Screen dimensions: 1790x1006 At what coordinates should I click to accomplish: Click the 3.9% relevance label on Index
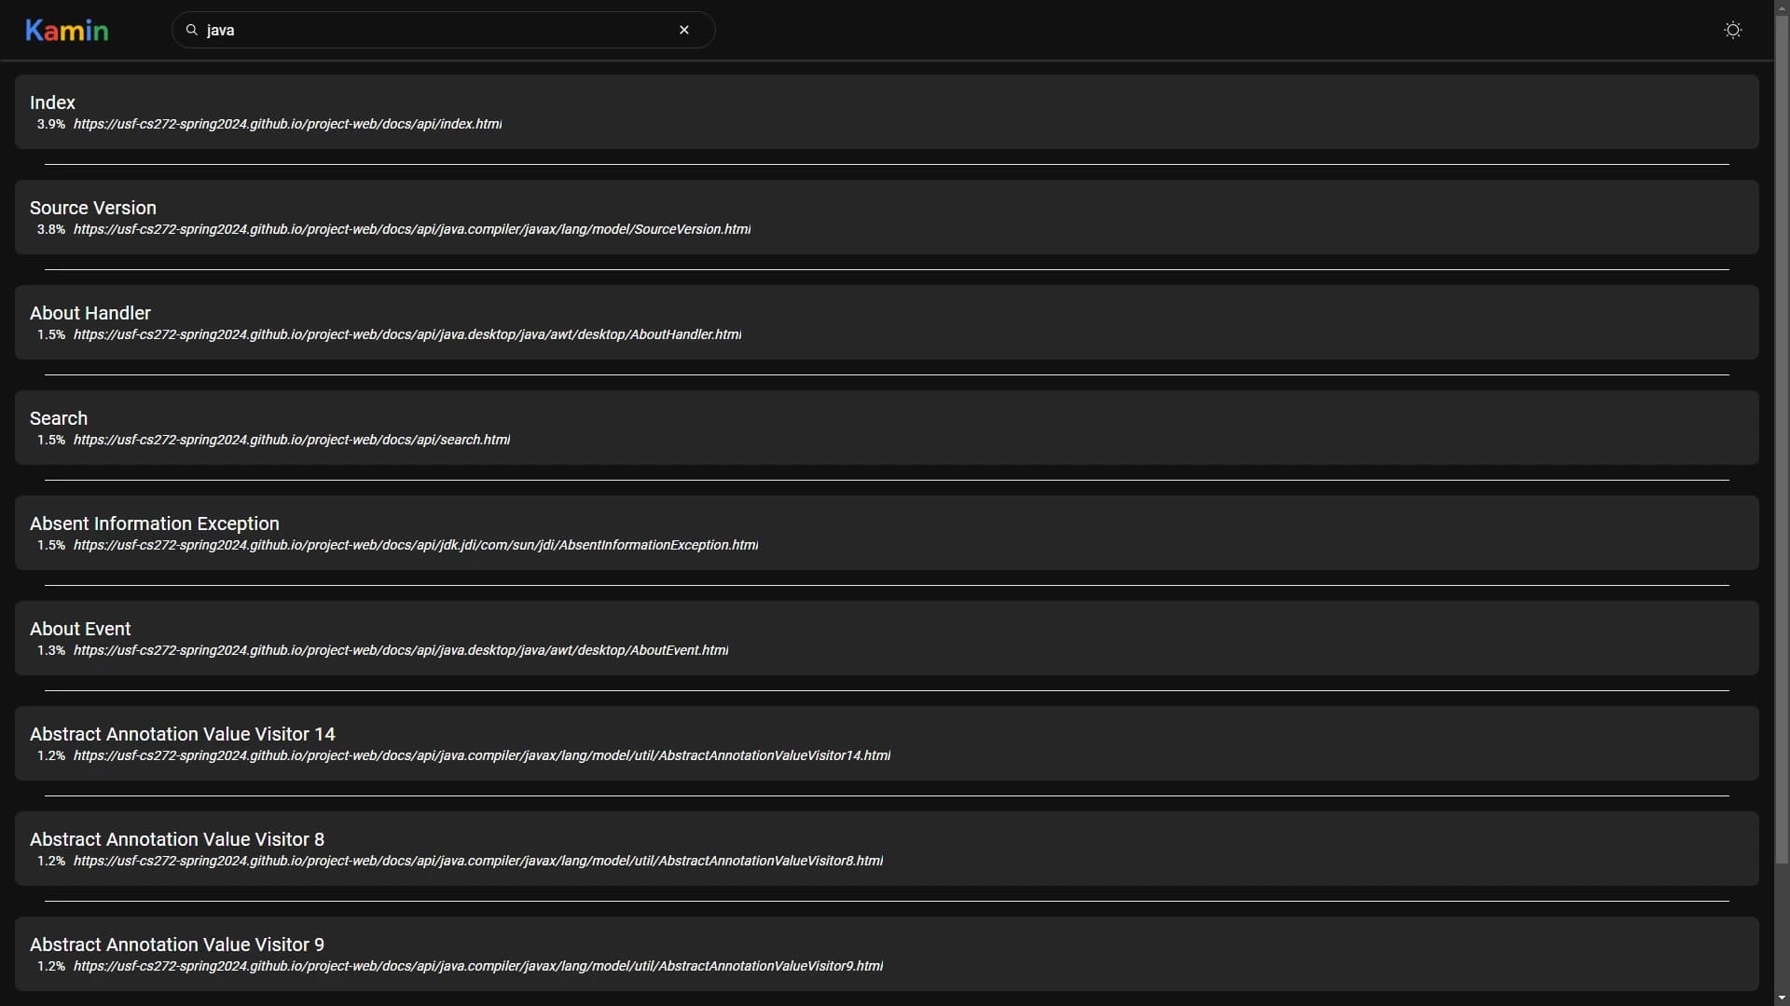(50, 124)
